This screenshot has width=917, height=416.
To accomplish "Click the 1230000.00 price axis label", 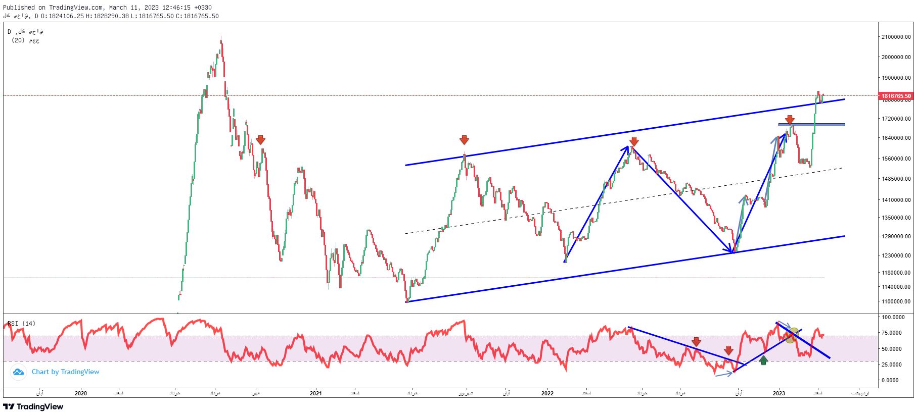I will [x=896, y=256].
